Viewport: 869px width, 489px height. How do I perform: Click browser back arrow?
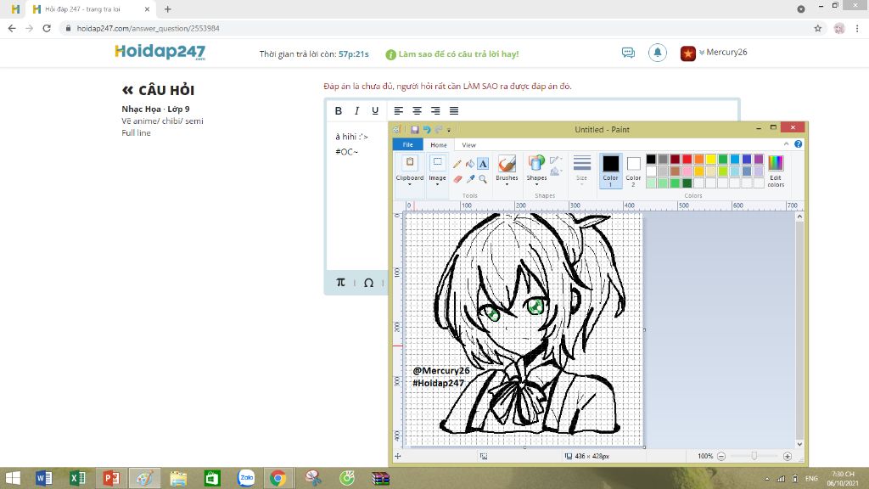(x=12, y=28)
